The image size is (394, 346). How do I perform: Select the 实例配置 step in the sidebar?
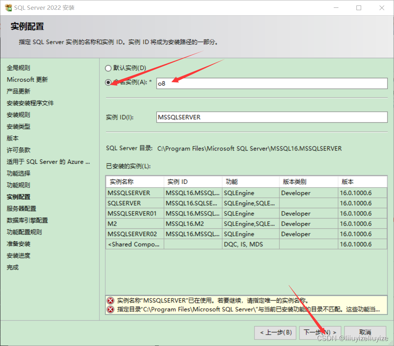18,197
